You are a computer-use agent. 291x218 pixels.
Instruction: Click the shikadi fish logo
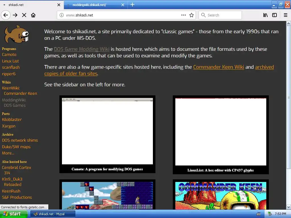[x=16, y=34]
